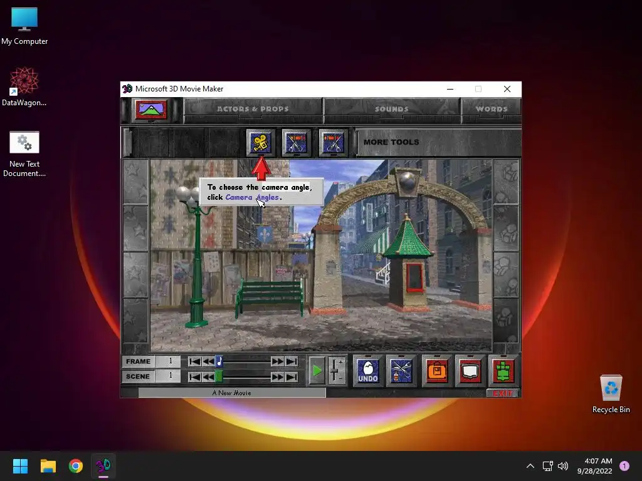Click the Undo egg button

[x=367, y=371]
